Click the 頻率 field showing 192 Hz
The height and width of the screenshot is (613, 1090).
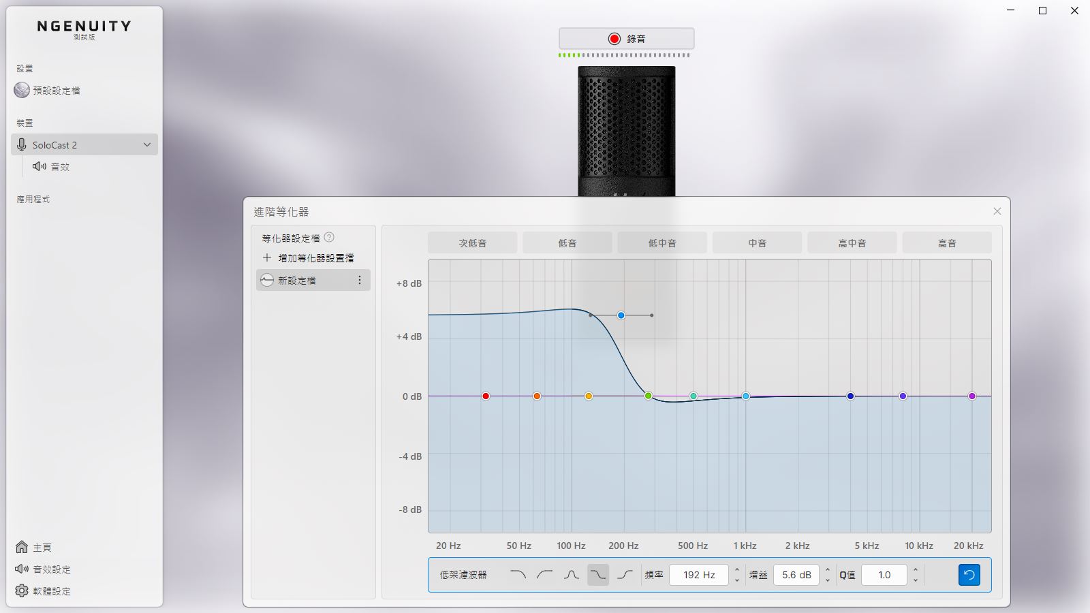699,575
